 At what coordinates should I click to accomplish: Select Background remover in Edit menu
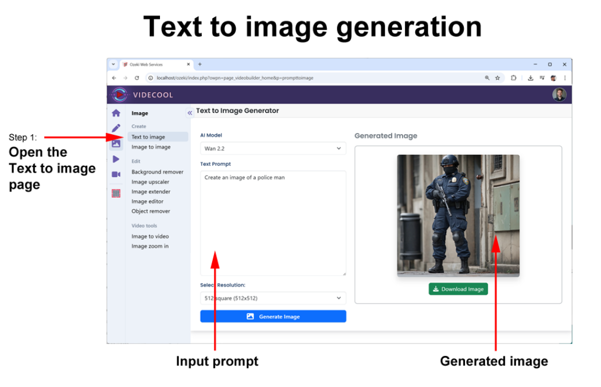(157, 172)
